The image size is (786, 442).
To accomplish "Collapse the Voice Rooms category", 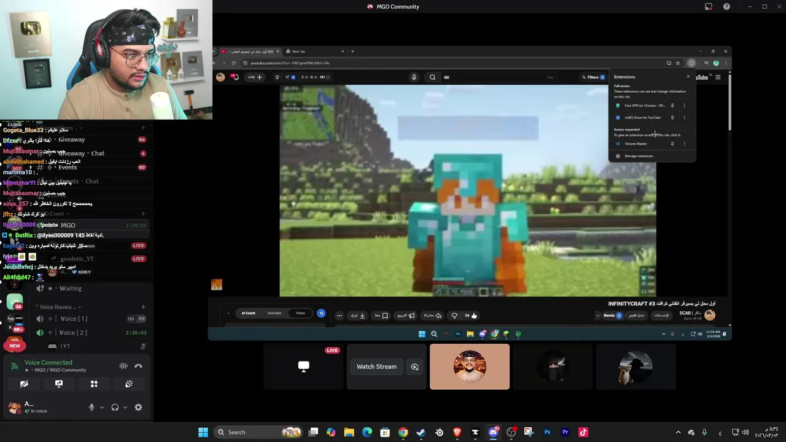I will 58,307.
